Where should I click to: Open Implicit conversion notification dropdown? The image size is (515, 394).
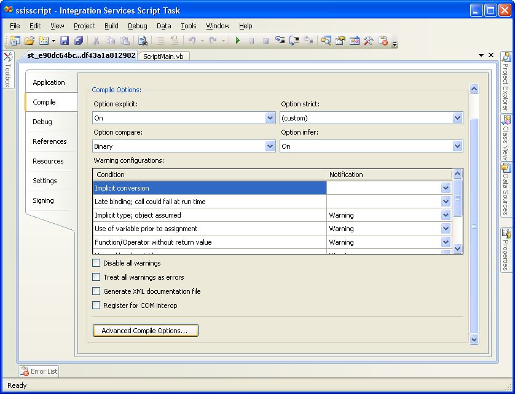tap(446, 188)
